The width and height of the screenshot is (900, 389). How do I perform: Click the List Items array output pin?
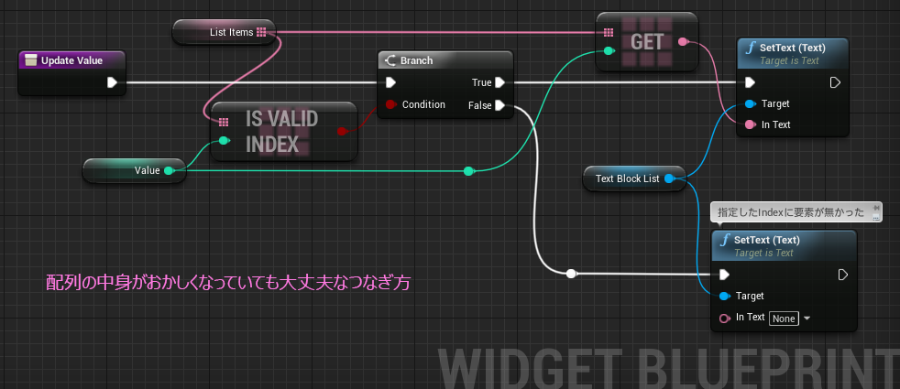(x=261, y=32)
